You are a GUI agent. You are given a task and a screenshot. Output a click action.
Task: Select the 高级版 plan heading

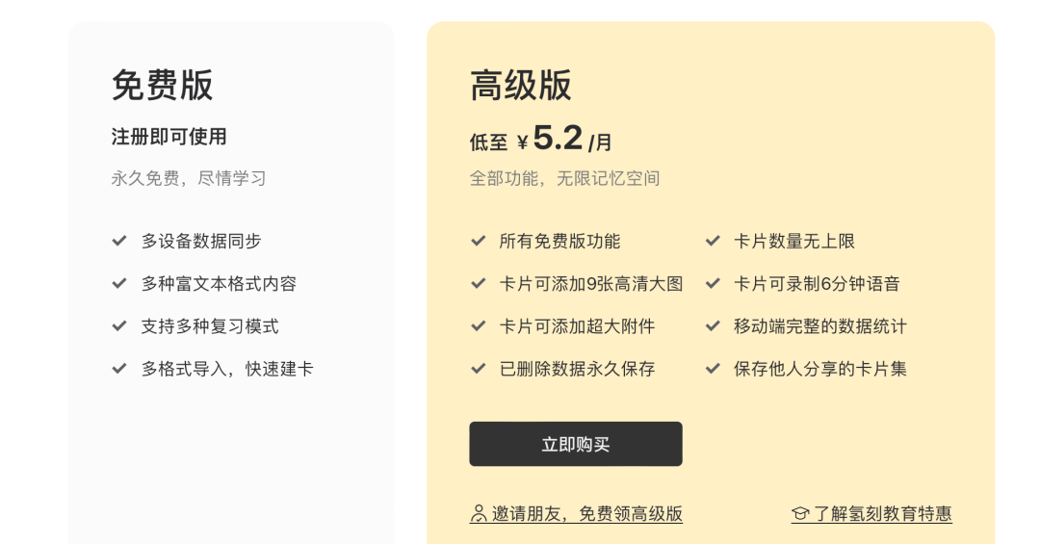(520, 86)
